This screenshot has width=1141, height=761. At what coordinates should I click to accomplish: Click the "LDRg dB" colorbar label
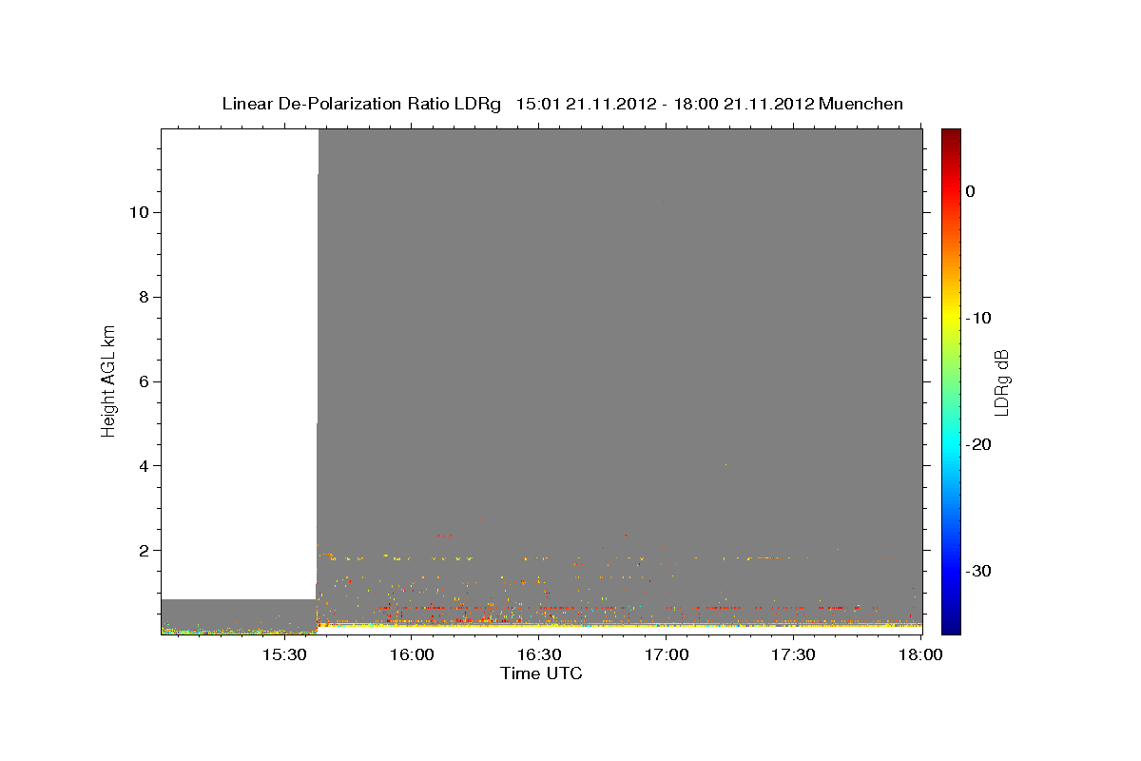1001,381
